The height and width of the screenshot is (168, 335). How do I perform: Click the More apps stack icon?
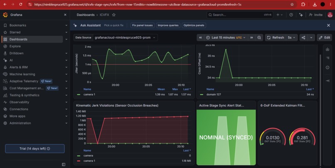(5, 116)
